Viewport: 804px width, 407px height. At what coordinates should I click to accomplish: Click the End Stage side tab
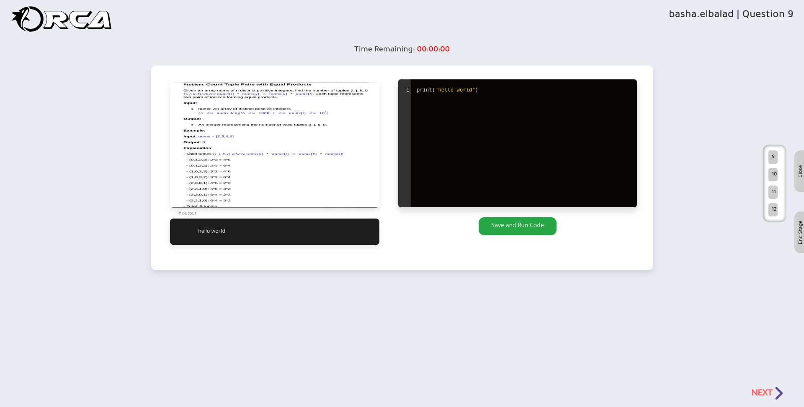[x=799, y=232]
